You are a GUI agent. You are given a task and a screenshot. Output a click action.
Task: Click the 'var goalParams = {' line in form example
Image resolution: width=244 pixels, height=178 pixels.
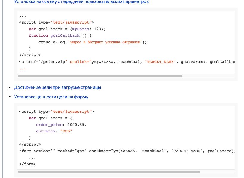point(50,118)
